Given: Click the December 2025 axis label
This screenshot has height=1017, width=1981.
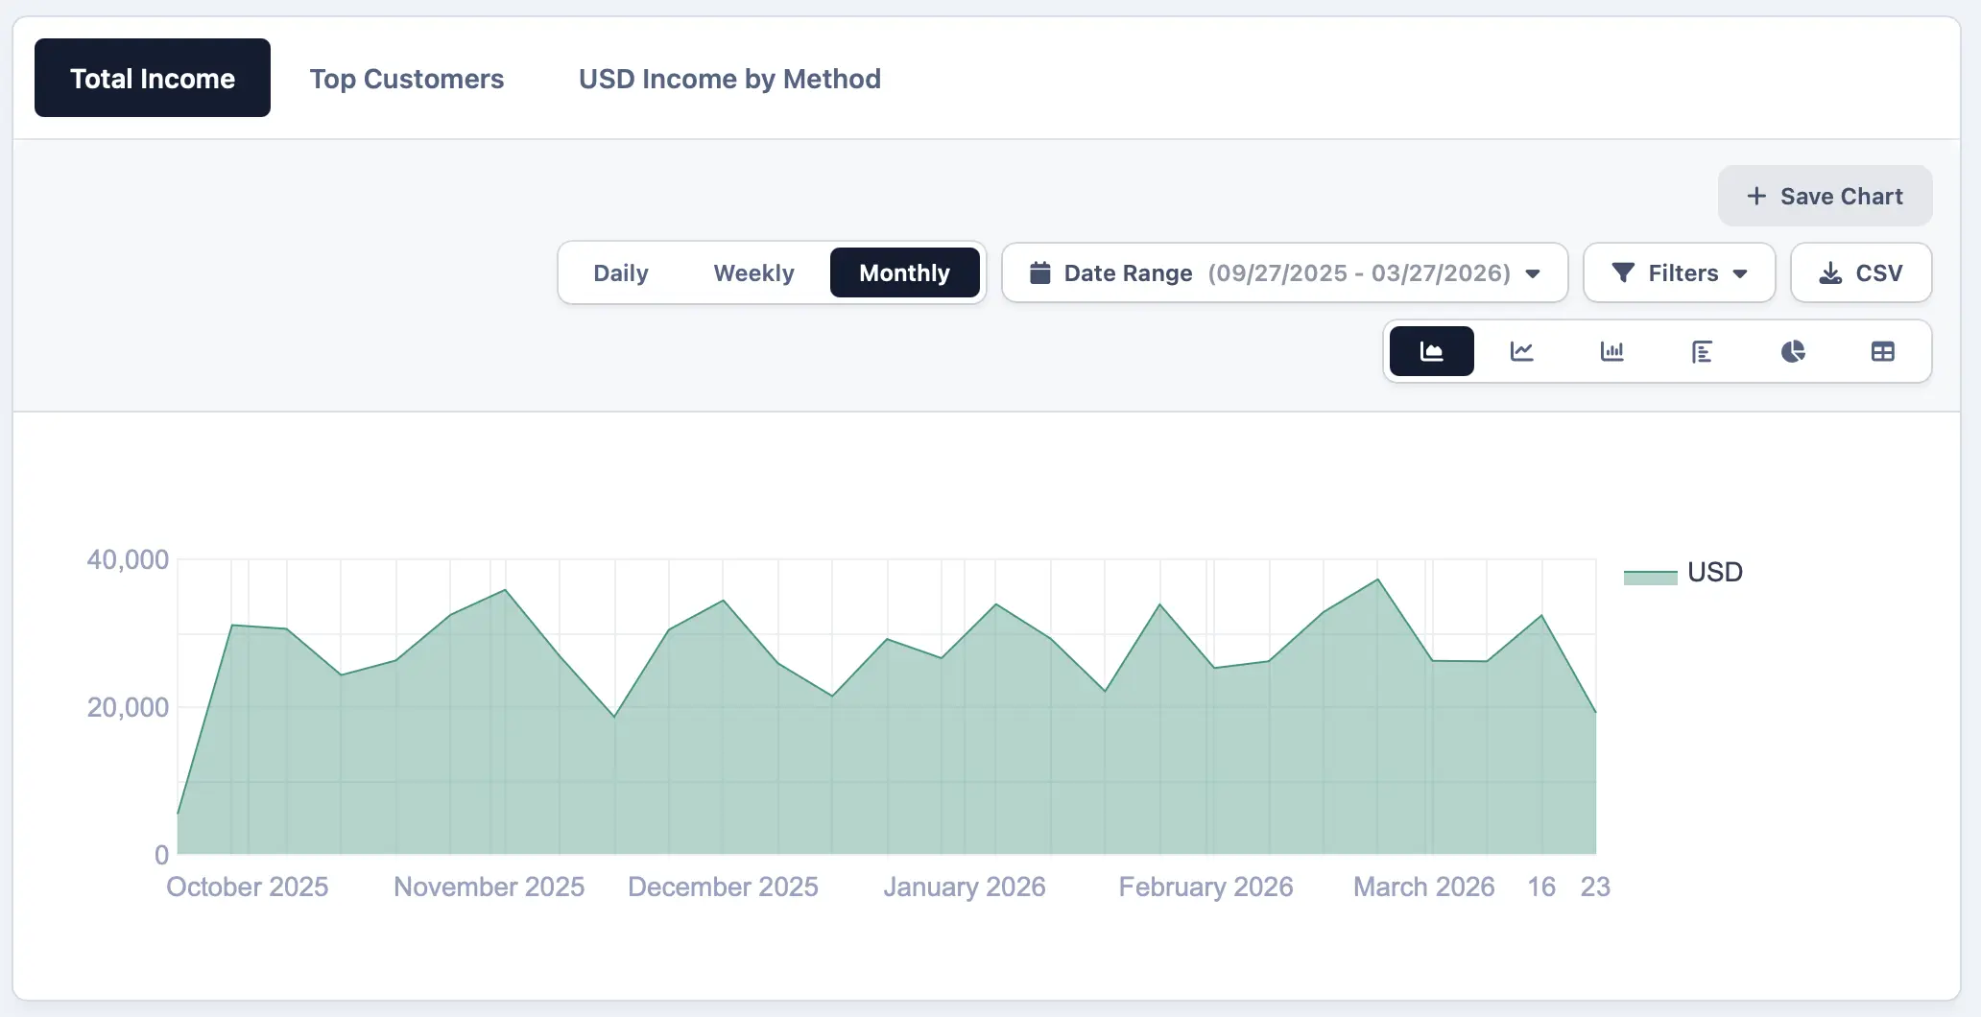Looking at the screenshot, I should click(723, 887).
